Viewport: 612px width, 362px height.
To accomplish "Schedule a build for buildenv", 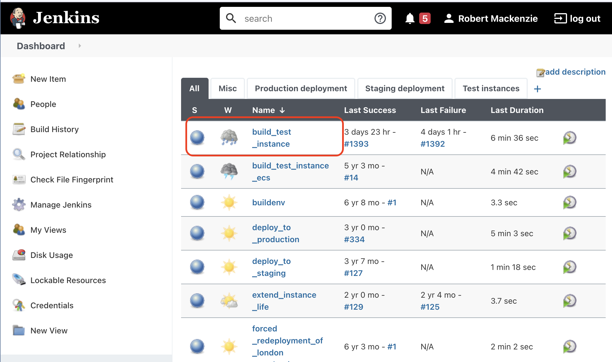I will click(x=570, y=202).
